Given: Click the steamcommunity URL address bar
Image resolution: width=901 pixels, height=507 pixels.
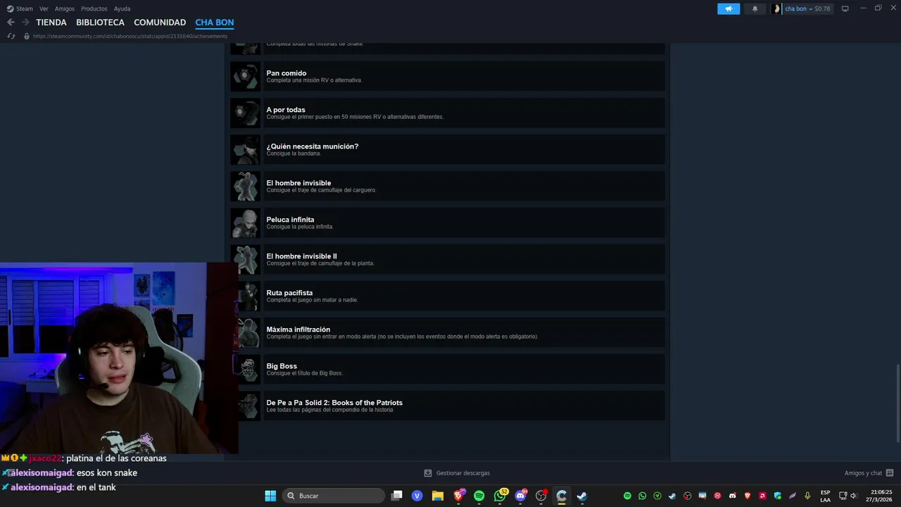Looking at the screenshot, I should tap(130, 36).
